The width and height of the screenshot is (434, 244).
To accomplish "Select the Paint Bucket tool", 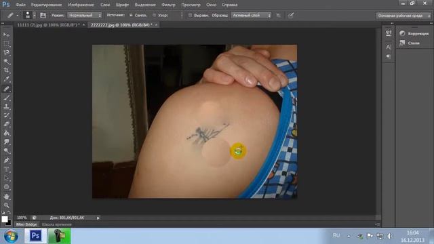I will point(6,133).
